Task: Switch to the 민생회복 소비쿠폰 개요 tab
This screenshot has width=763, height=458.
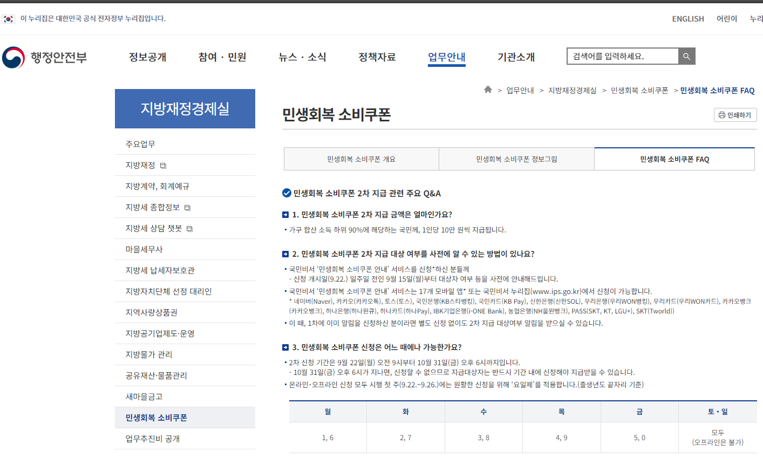Action: click(361, 159)
